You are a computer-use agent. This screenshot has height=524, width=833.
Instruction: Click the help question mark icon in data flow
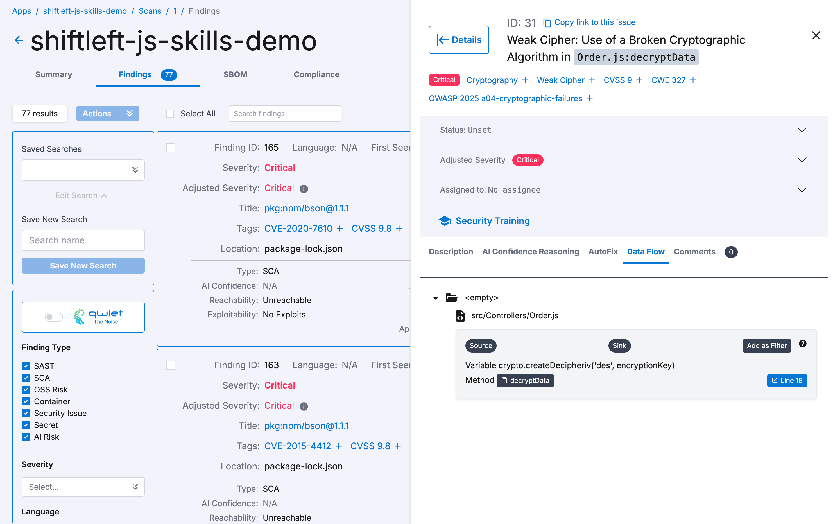[x=803, y=344]
